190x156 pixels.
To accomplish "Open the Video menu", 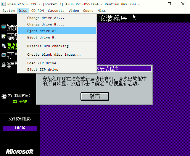I will 74,11.
